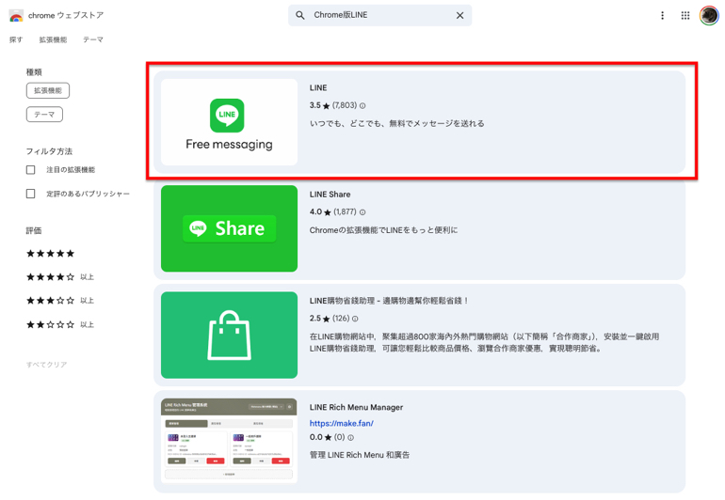The width and height of the screenshot is (725, 500).
Task: Open the LINE Share green thumbnail
Action: 229,228
